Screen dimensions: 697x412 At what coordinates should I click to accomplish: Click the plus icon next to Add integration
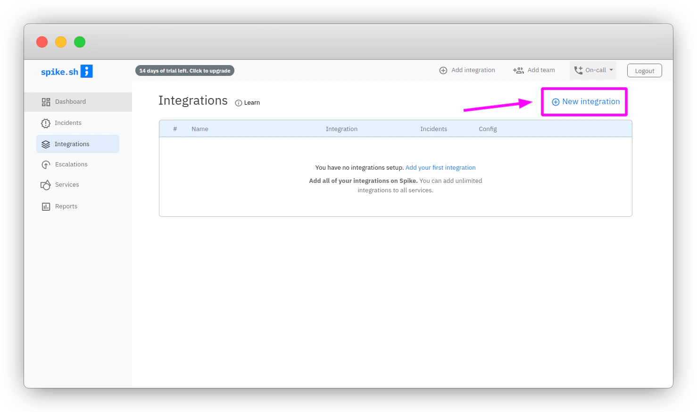[443, 70]
